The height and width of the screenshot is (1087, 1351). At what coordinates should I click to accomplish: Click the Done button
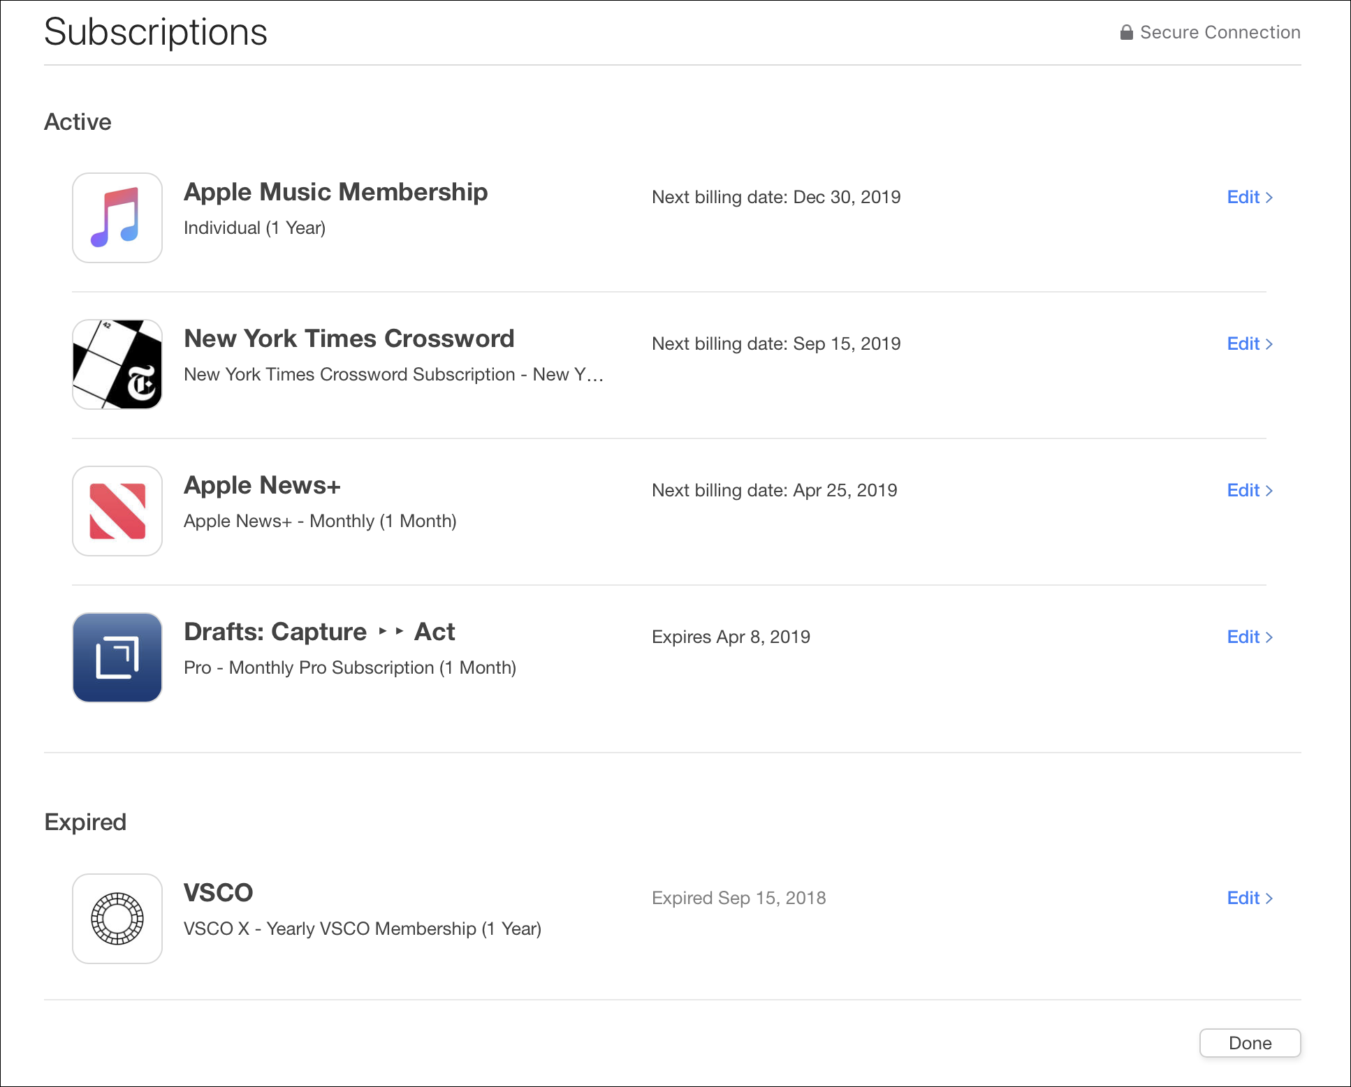point(1250,1043)
